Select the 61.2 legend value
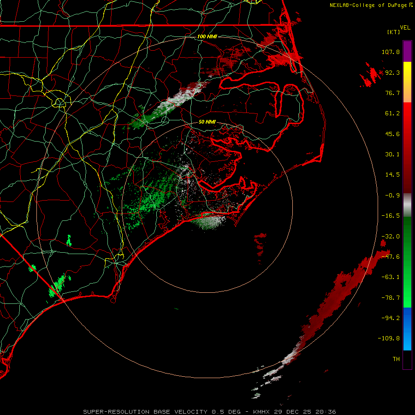 392,113
